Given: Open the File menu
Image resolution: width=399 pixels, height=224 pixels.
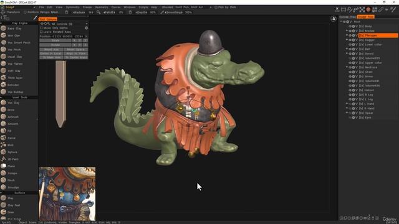Looking at the screenshot, I should click(x=42, y=7).
